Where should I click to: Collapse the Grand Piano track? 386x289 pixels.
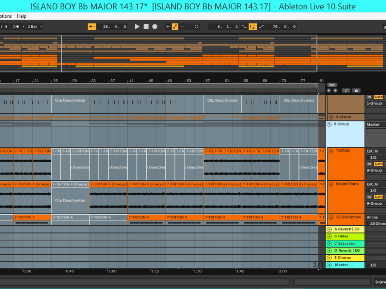pyautogui.click(x=331, y=184)
